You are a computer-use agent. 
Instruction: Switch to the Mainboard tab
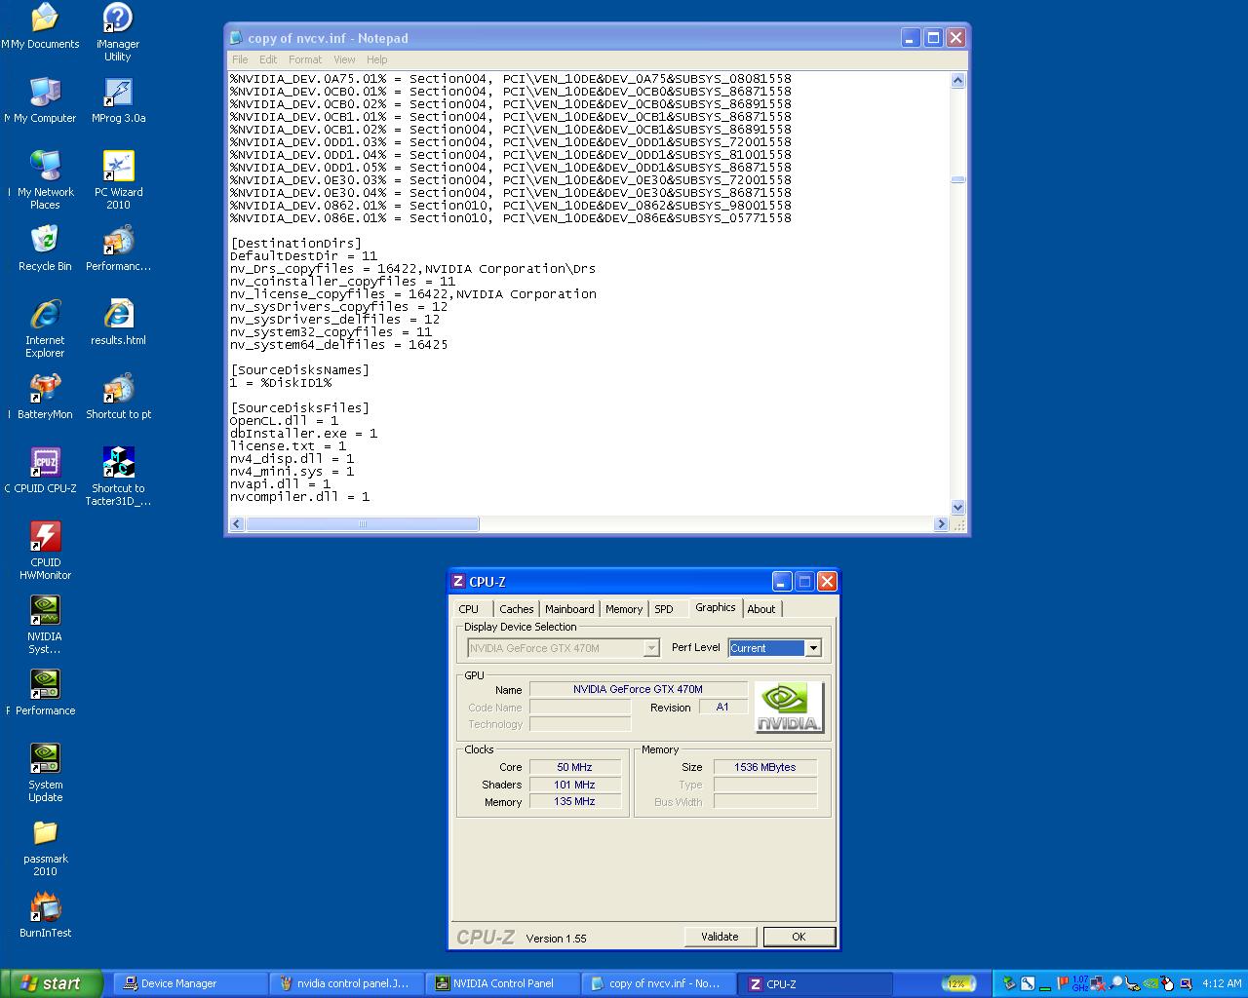tap(569, 609)
